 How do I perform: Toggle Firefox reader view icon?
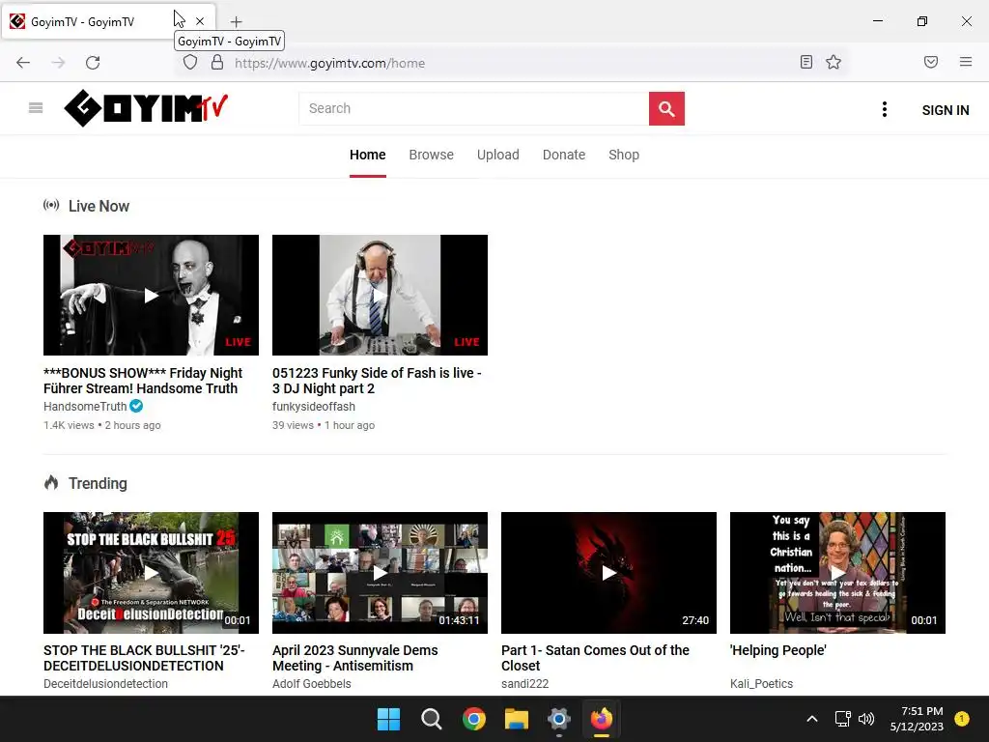[806, 62]
